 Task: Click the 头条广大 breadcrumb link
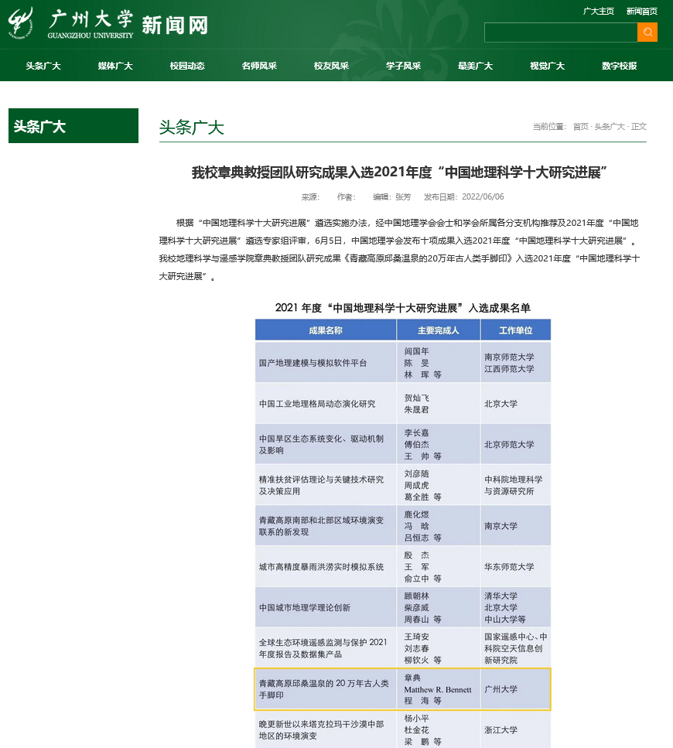tap(610, 126)
